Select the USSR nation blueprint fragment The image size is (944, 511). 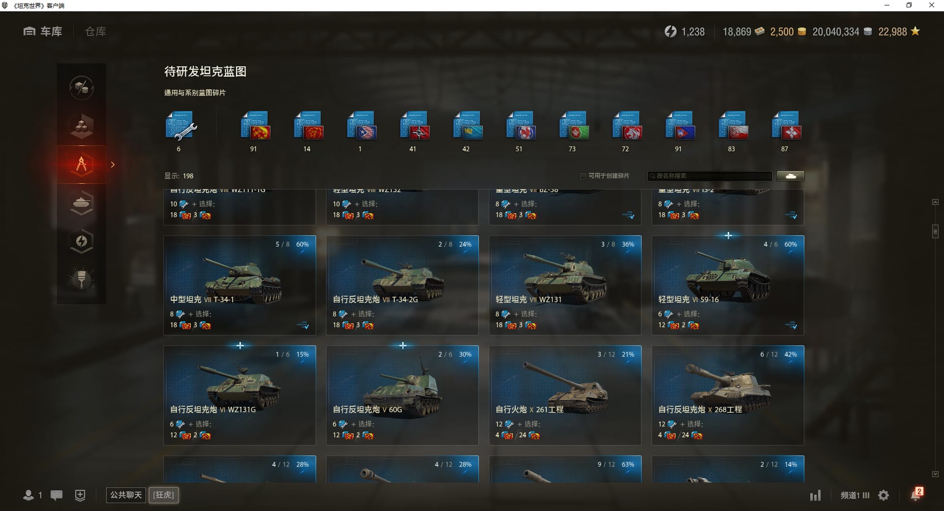click(254, 126)
